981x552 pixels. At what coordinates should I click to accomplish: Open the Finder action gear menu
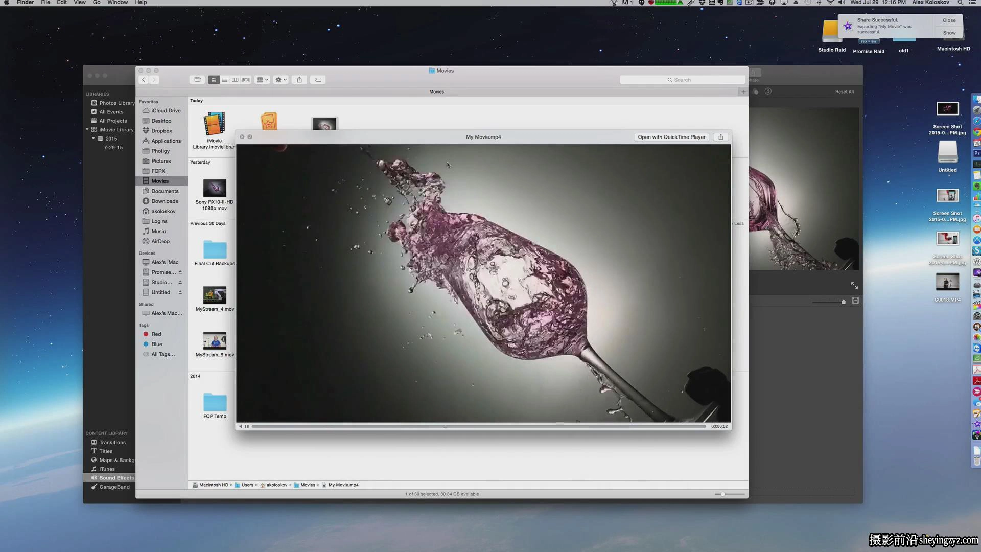tap(281, 80)
